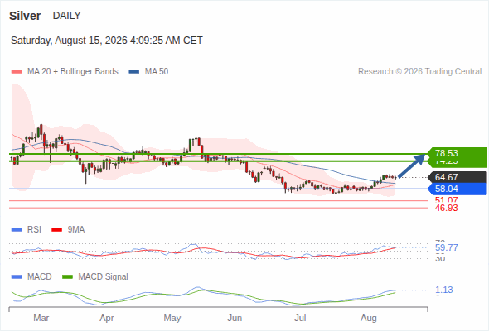Click the 46.93 support level value
489x331 pixels.
pyautogui.click(x=446, y=208)
